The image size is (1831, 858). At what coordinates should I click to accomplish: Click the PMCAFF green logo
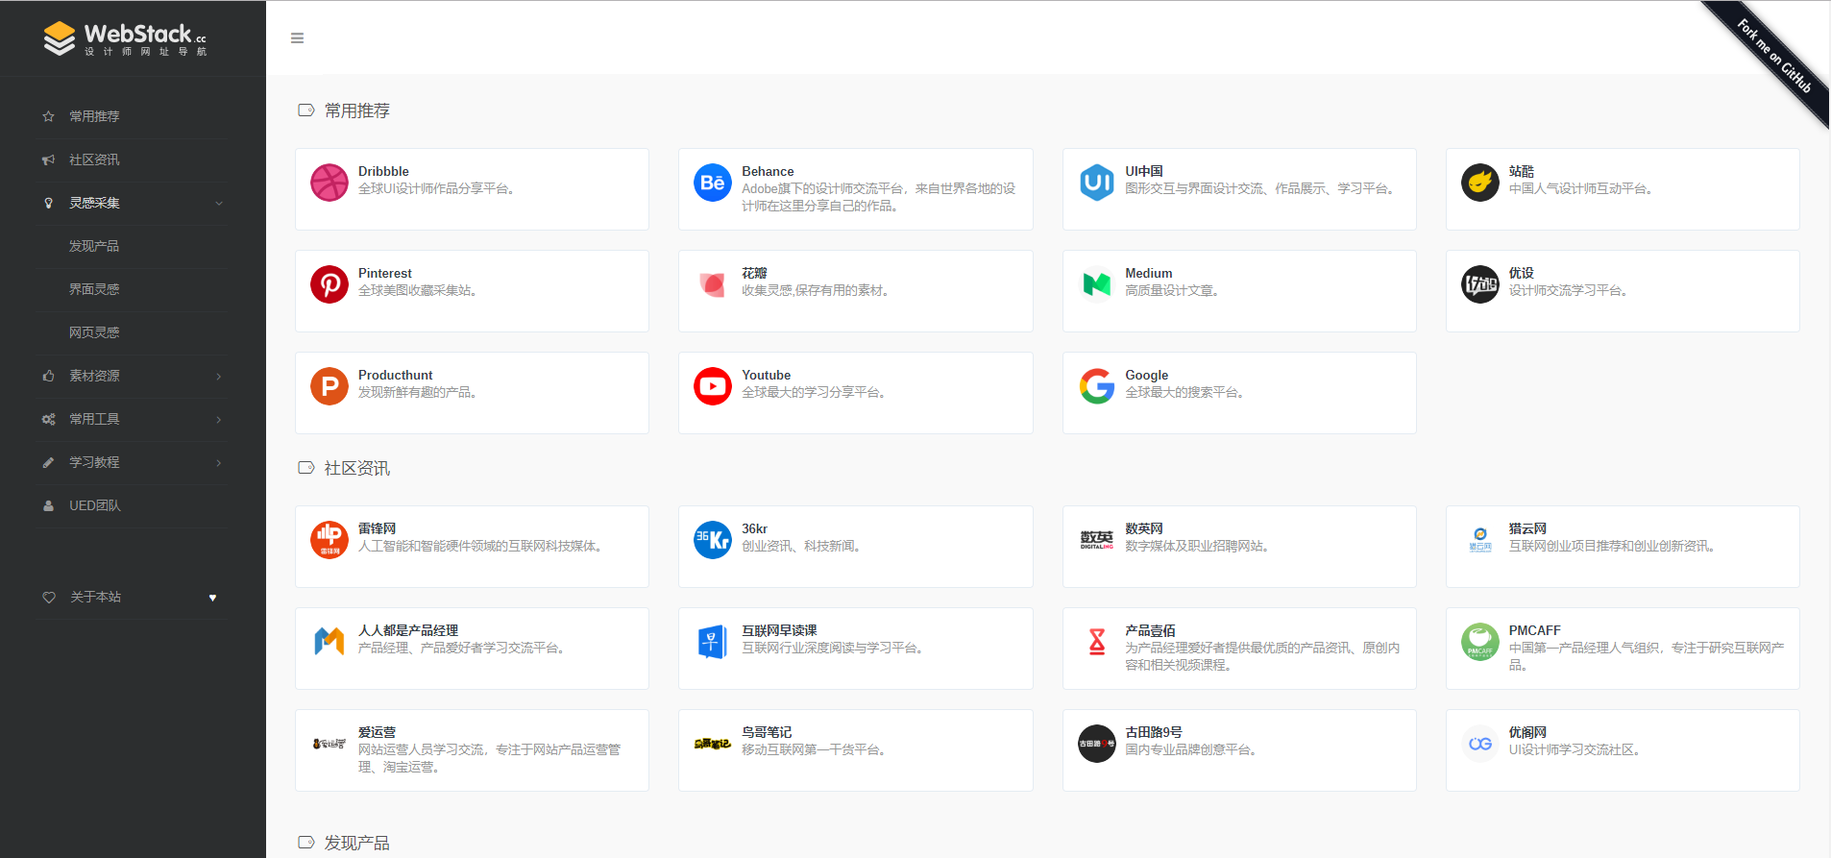coord(1480,642)
